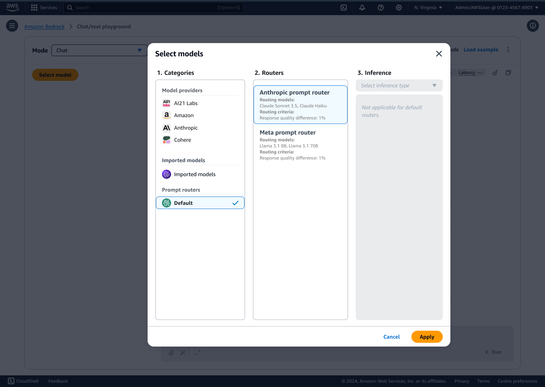The width and height of the screenshot is (545, 387).
Task: Open the Admin/AWSUser account menu
Action: [x=496, y=7]
